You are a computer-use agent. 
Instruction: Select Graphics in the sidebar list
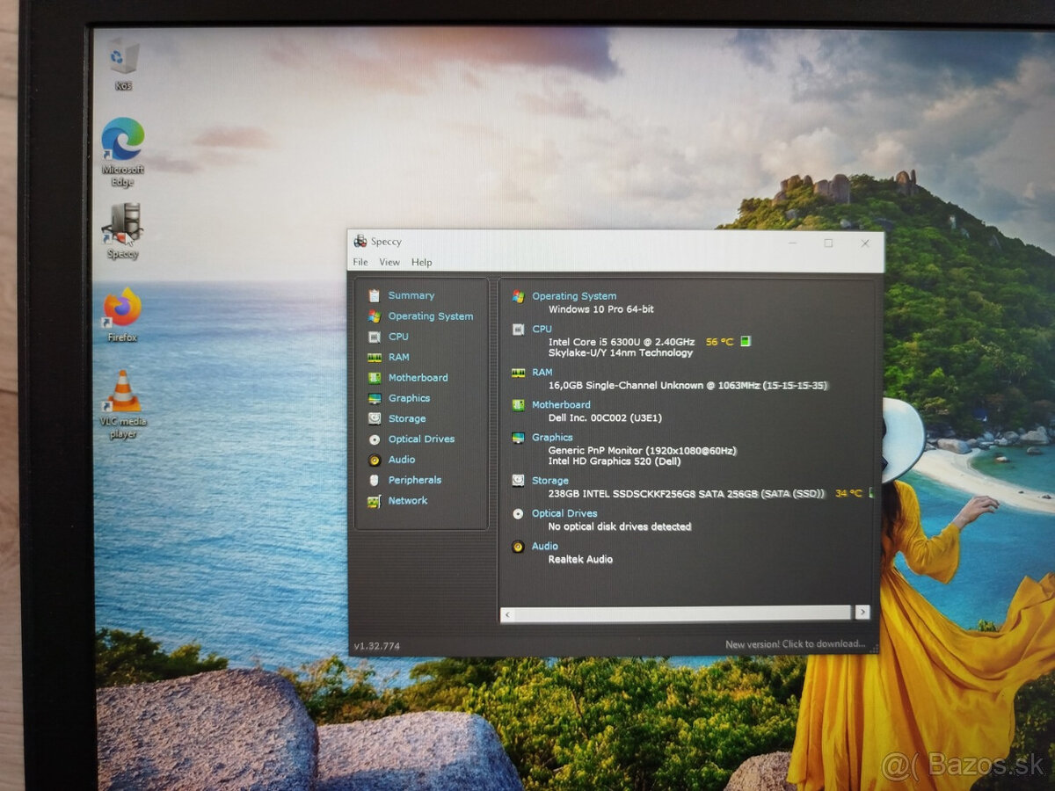point(409,398)
